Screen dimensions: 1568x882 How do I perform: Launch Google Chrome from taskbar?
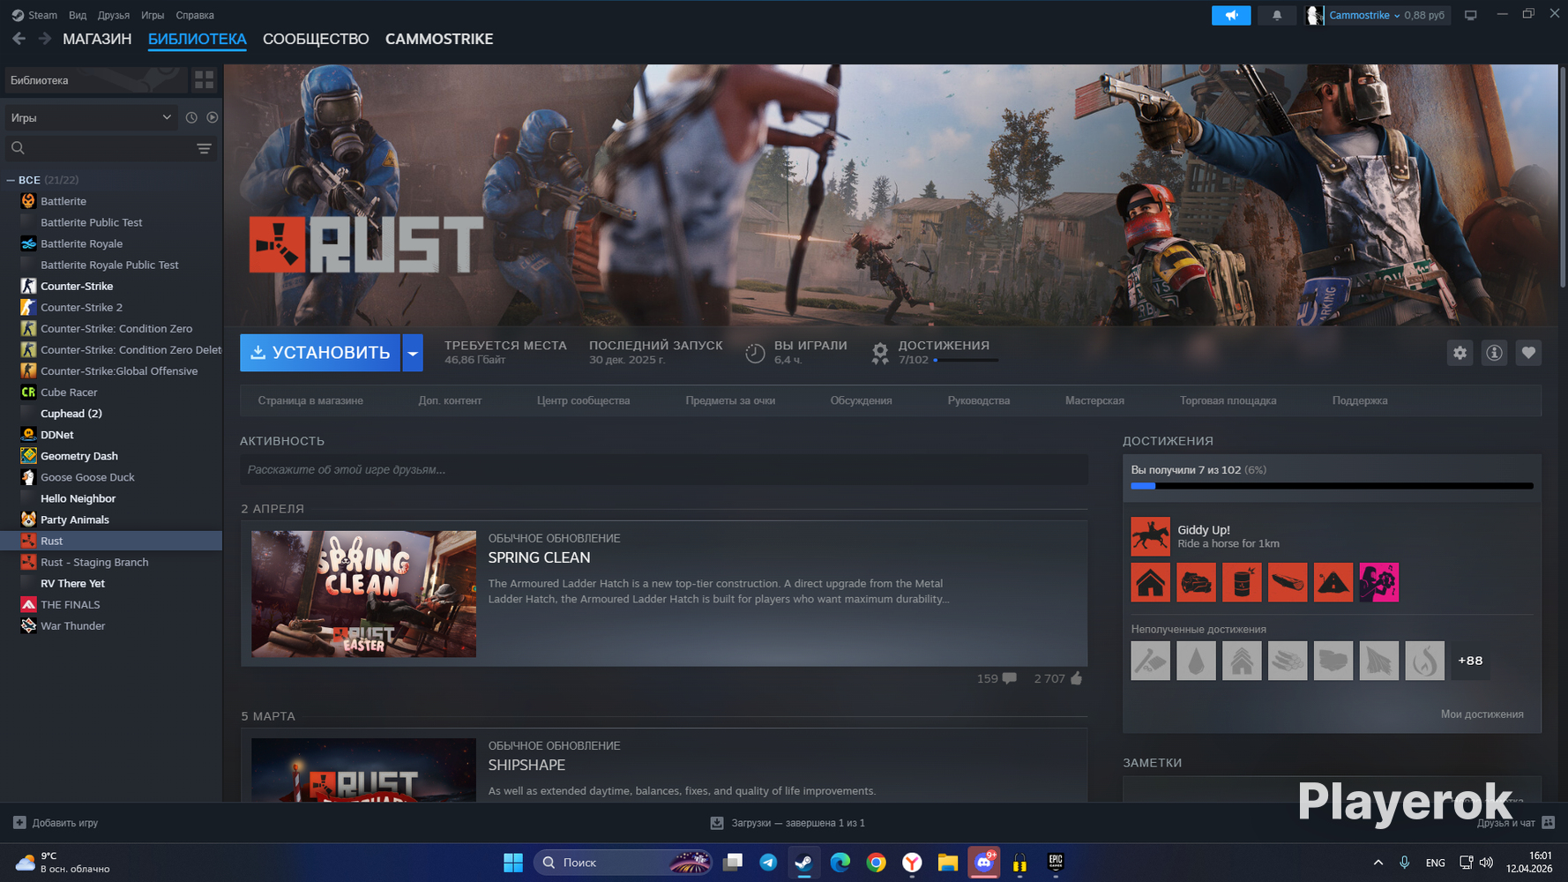[x=876, y=863]
